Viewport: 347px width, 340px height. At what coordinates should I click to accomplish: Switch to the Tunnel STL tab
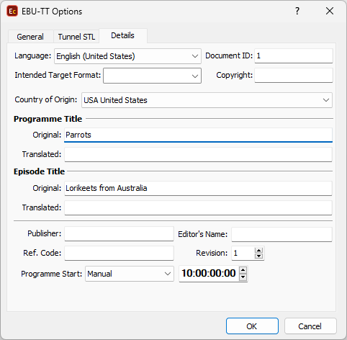point(76,37)
